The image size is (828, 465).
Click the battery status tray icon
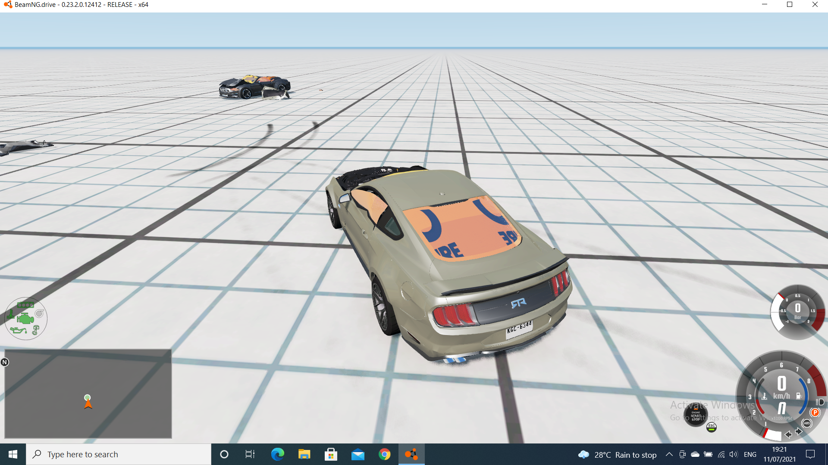tap(708, 454)
